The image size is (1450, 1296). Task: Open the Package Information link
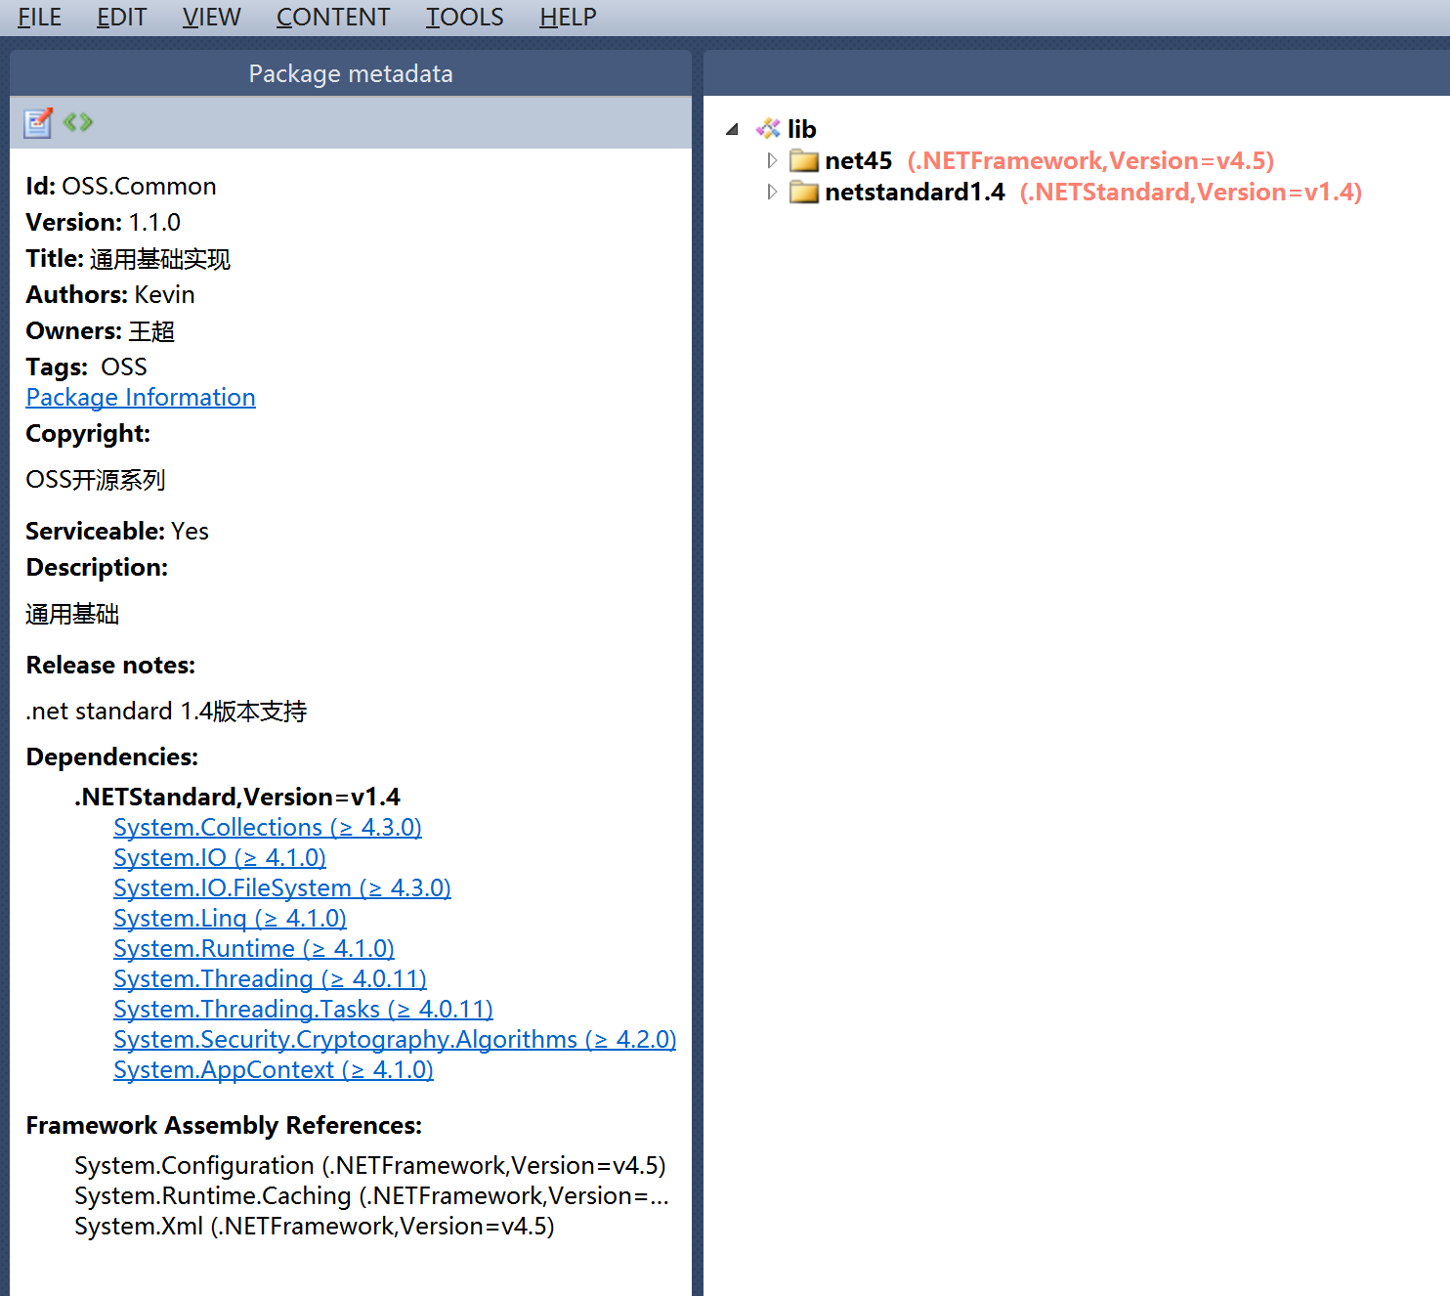141,398
